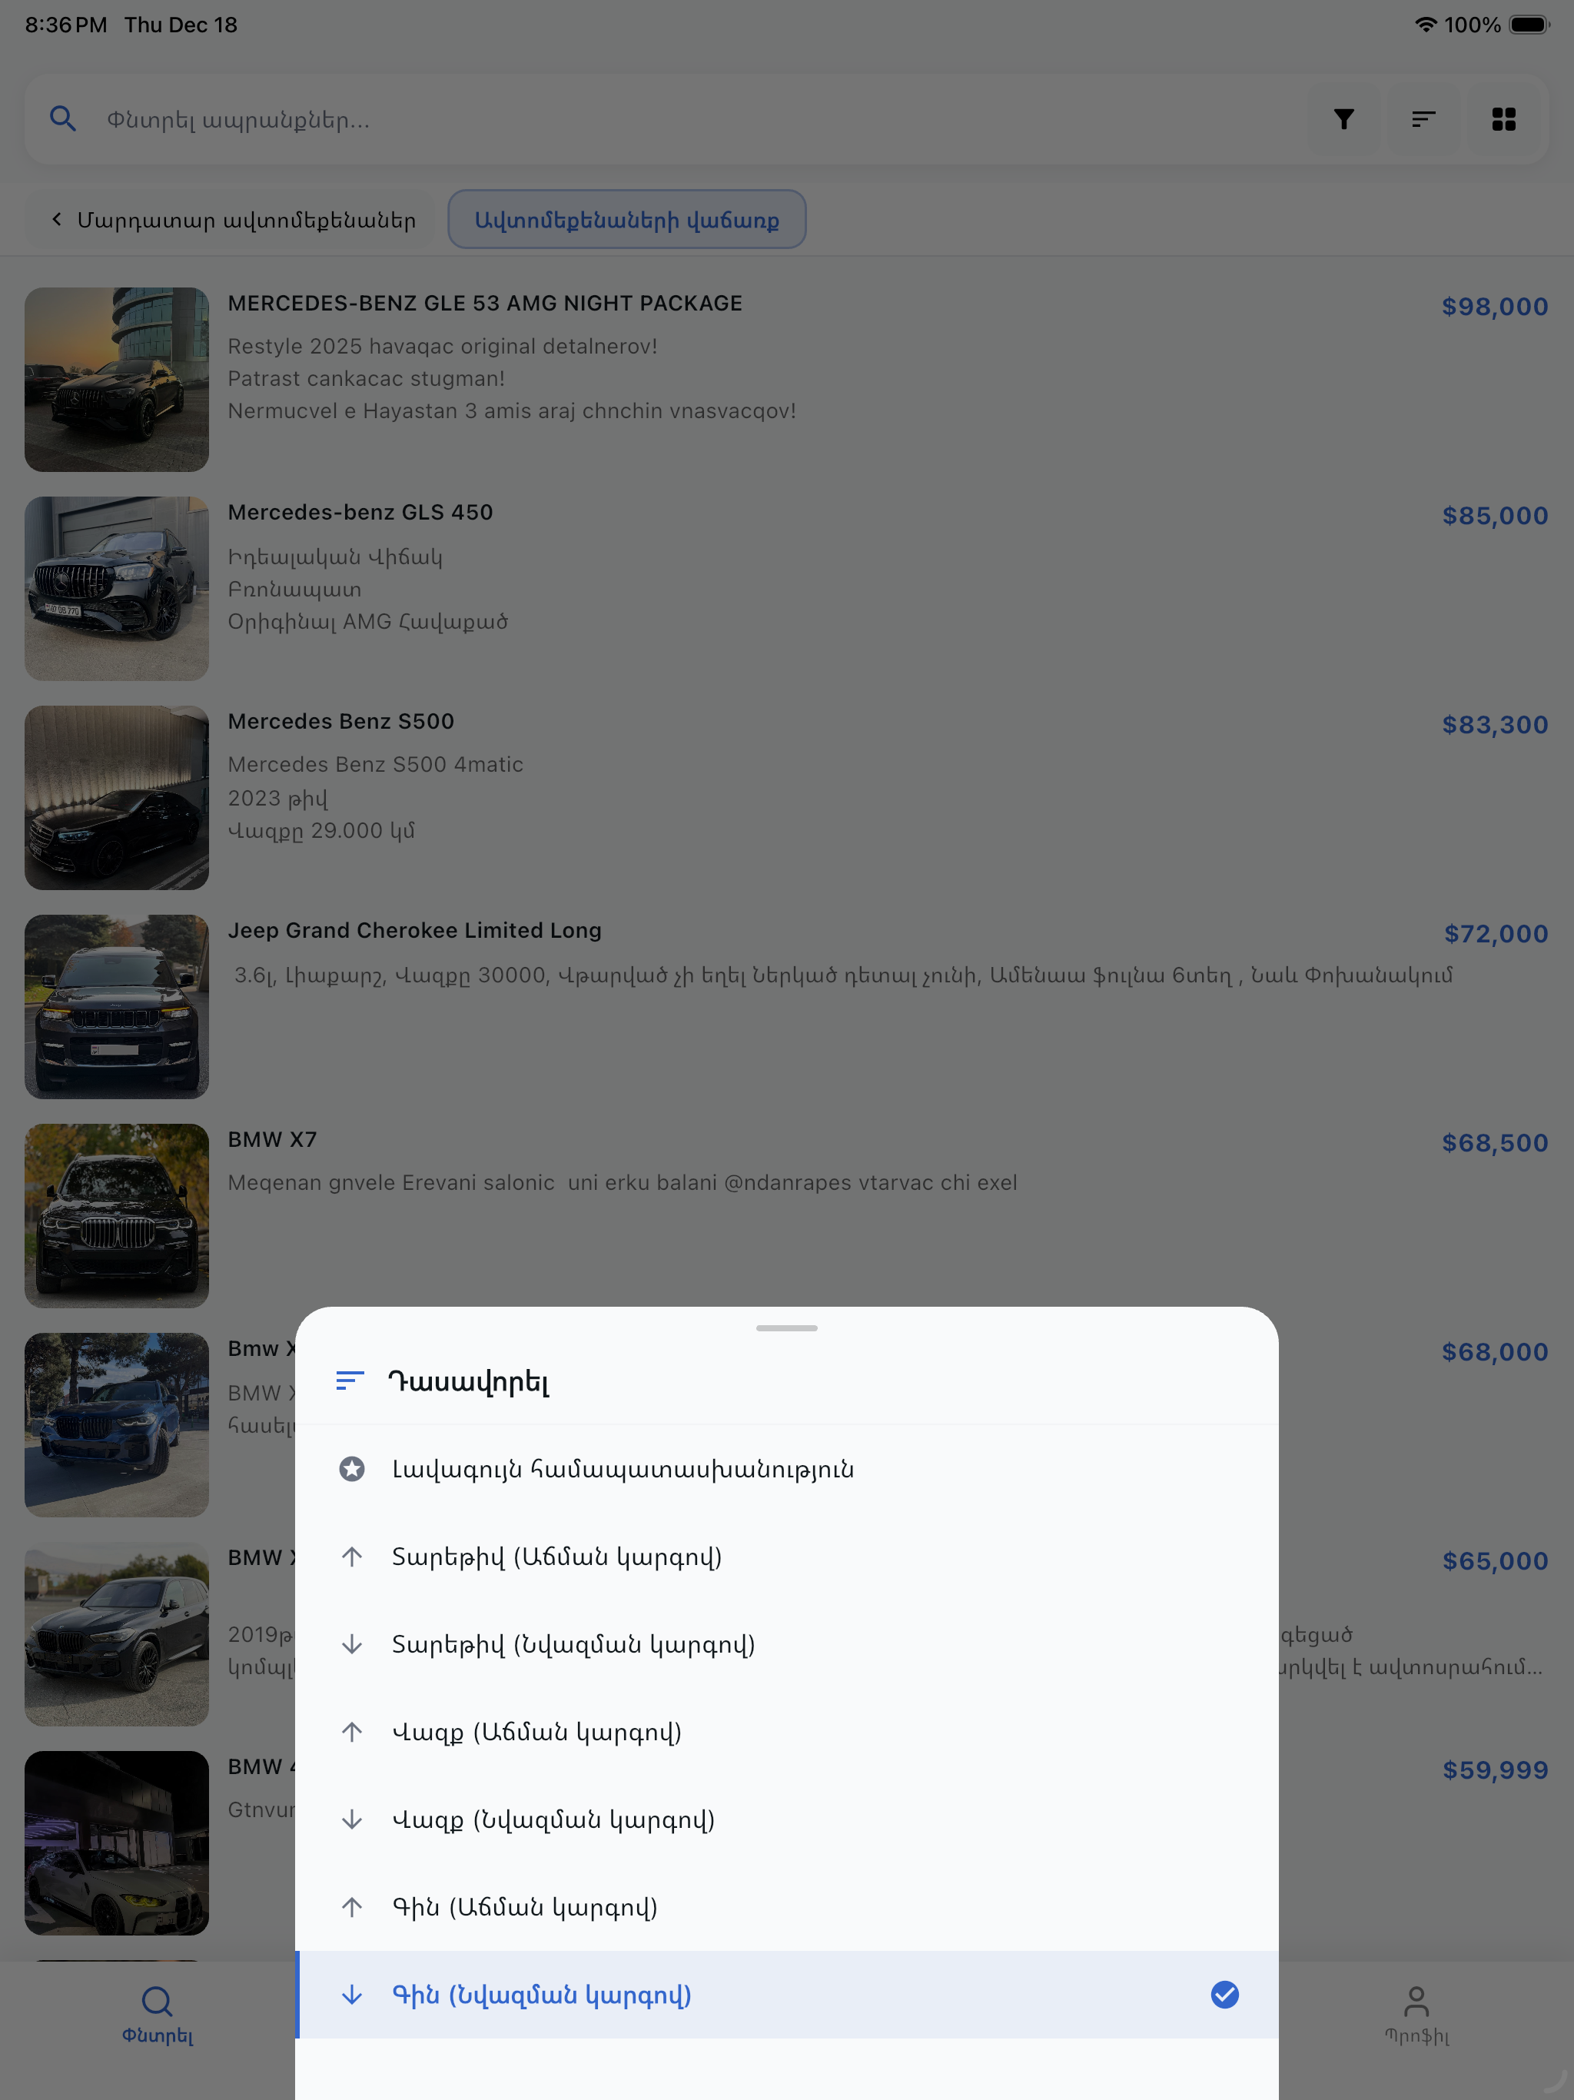
Task: Select Գին (Աճման կարգով) sort option
Action: click(787, 1907)
